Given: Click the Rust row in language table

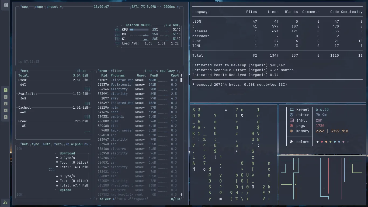Looking at the screenshot, I should 277,41.
